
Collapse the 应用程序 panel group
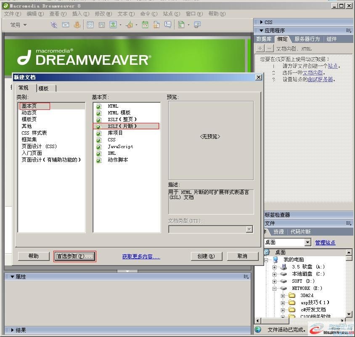(x=261, y=30)
